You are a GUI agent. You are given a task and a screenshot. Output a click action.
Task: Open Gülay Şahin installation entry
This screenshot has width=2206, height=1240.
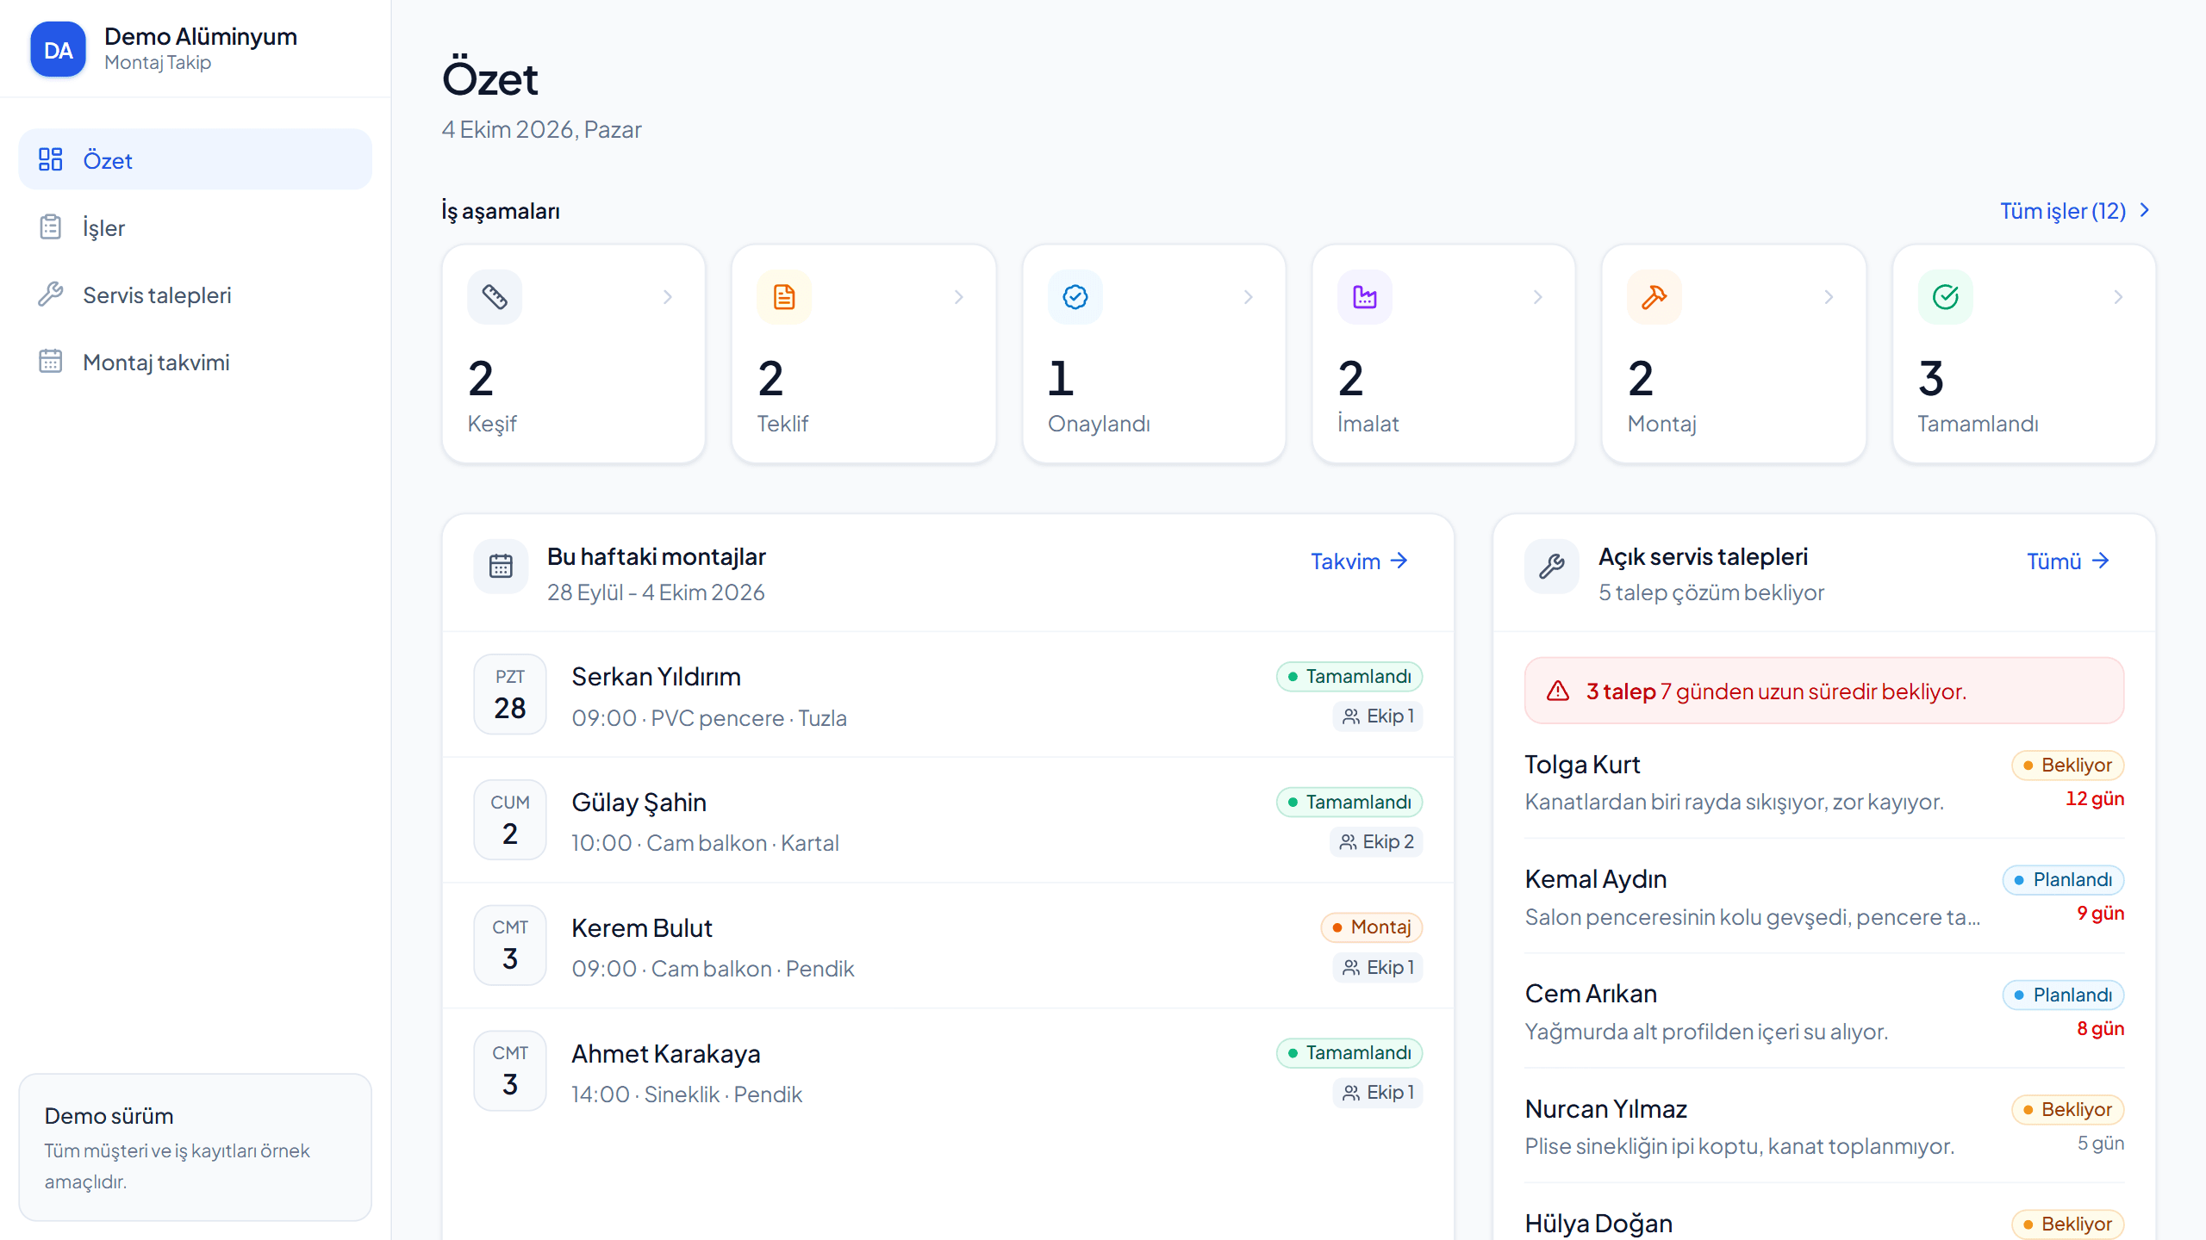click(x=948, y=820)
